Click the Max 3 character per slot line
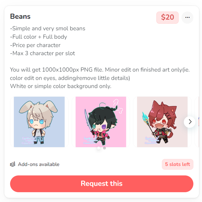 [x=42, y=53]
